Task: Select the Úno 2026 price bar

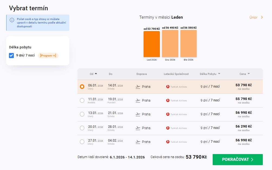Action: click(x=170, y=43)
